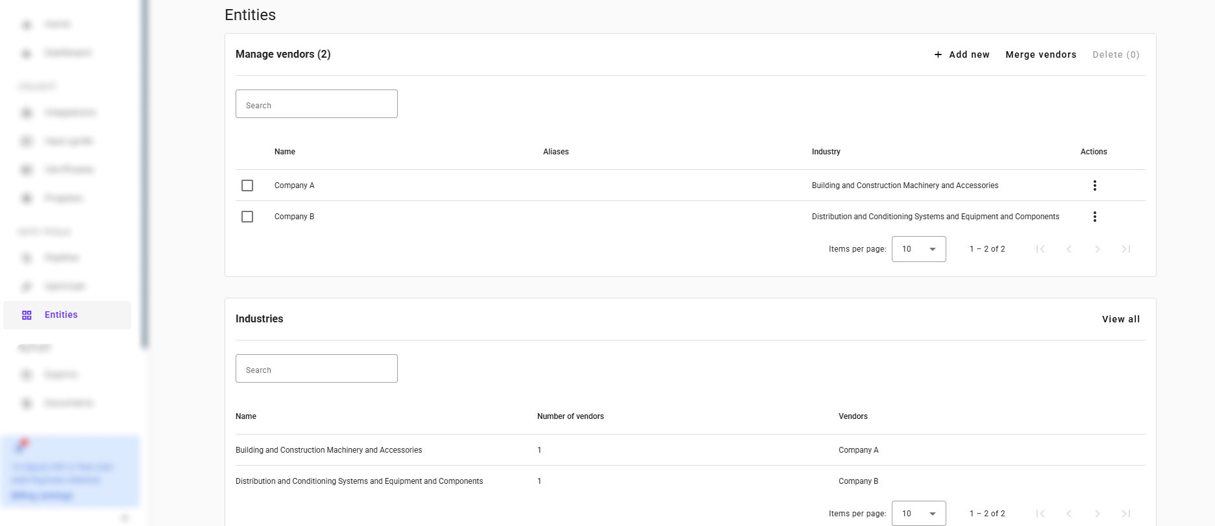Screen dimensions: 1215x526
Task: Click the Delete (0) button
Action: tap(1116, 54)
